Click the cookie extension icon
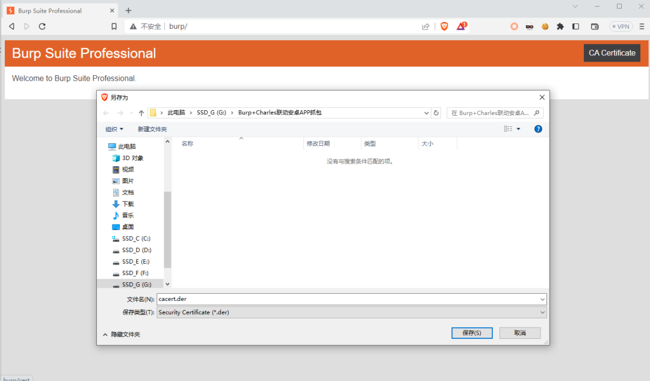This screenshot has width=650, height=381. [545, 26]
